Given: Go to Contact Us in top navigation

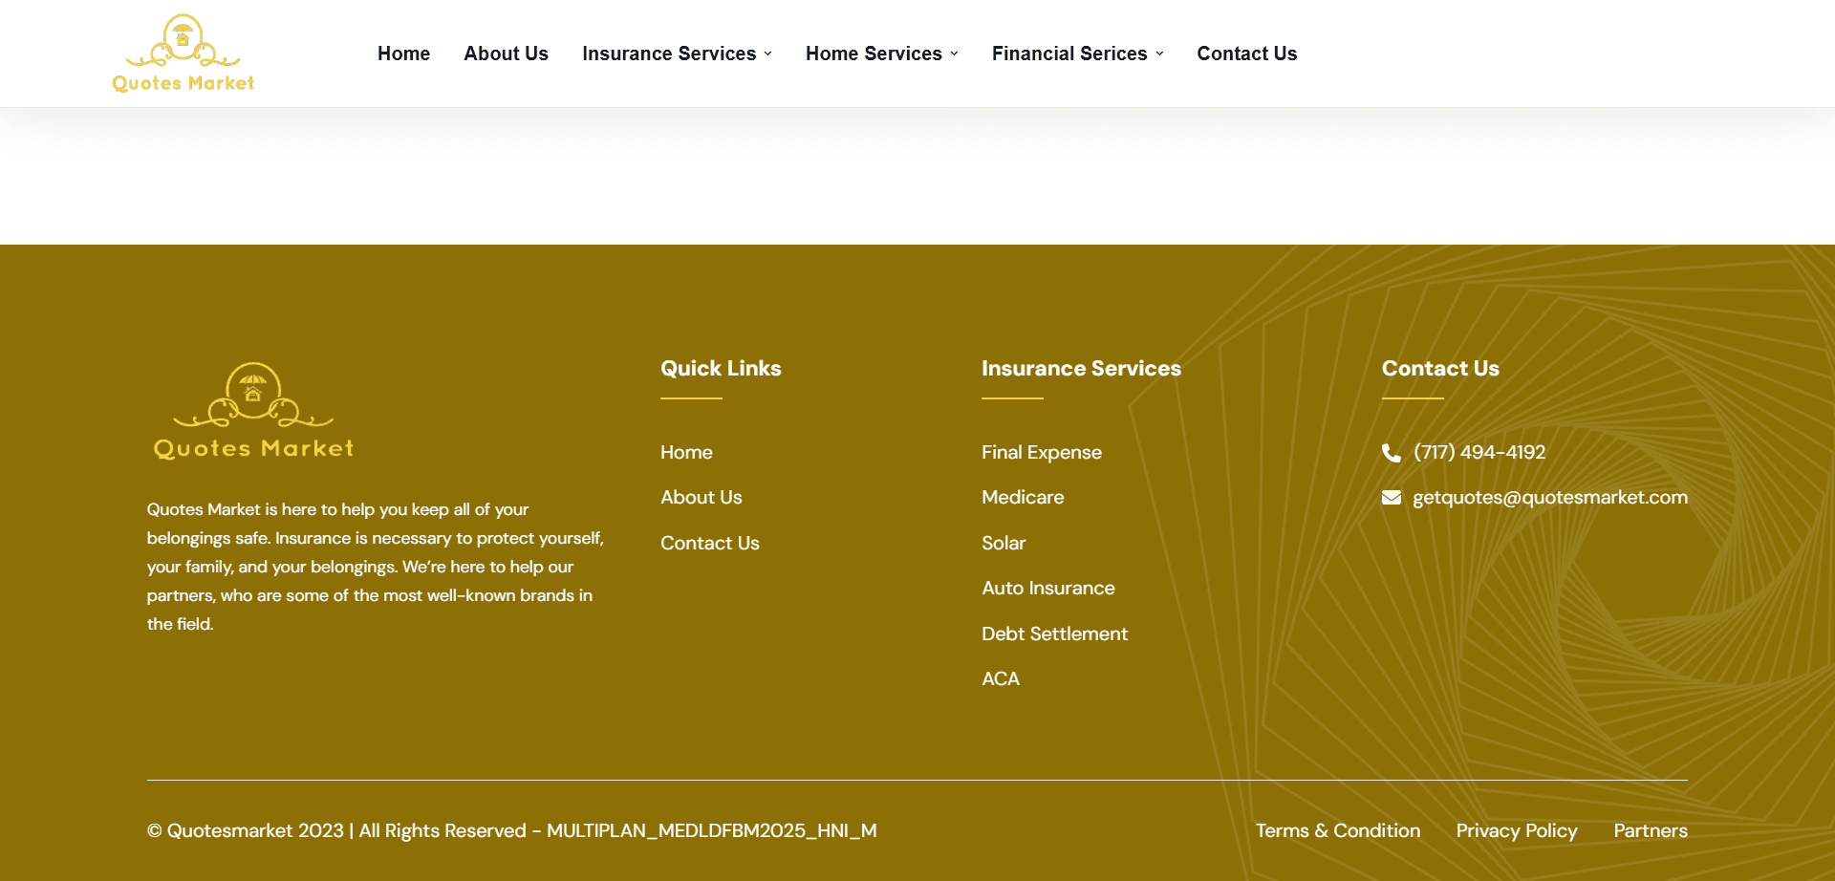Looking at the screenshot, I should coord(1247,54).
